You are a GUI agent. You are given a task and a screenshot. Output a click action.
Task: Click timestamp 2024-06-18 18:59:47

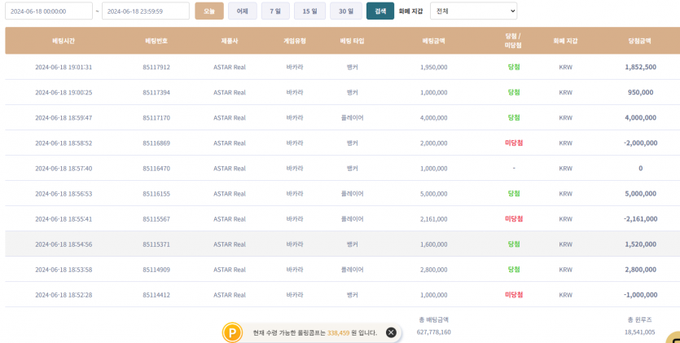point(64,118)
